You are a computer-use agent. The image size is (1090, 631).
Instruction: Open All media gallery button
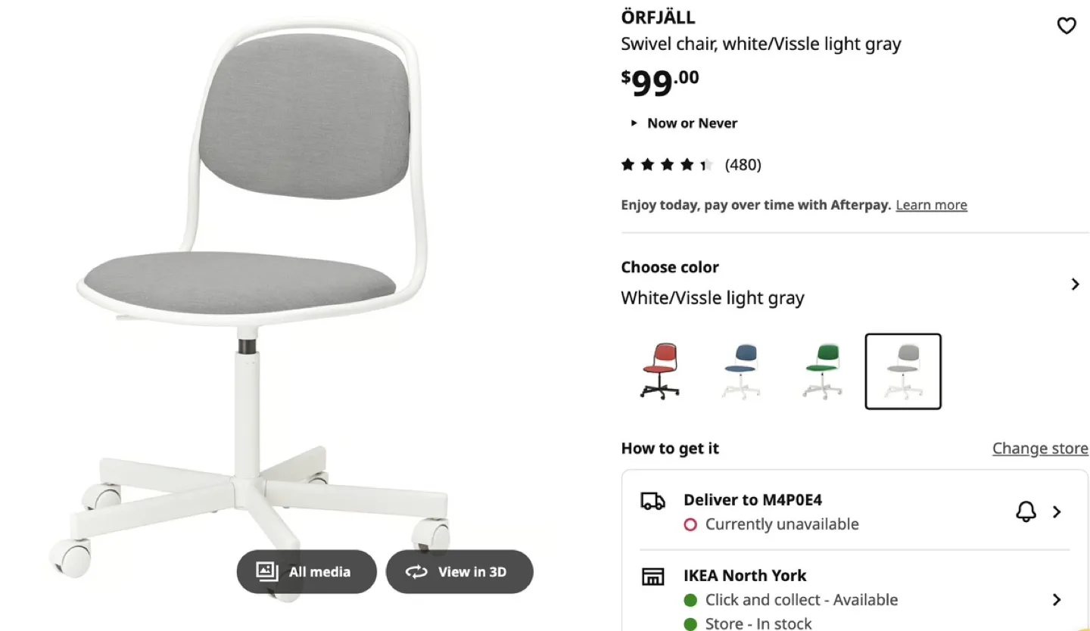coord(307,572)
